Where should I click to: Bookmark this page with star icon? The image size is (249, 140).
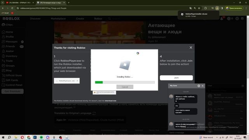pyautogui.click(x=199, y=8)
